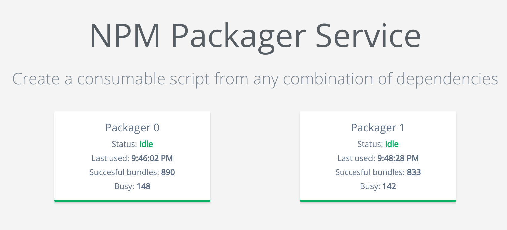Screen dimensions: 507x230
Task: Click the green bar under Packager 0
Action: pos(132,201)
